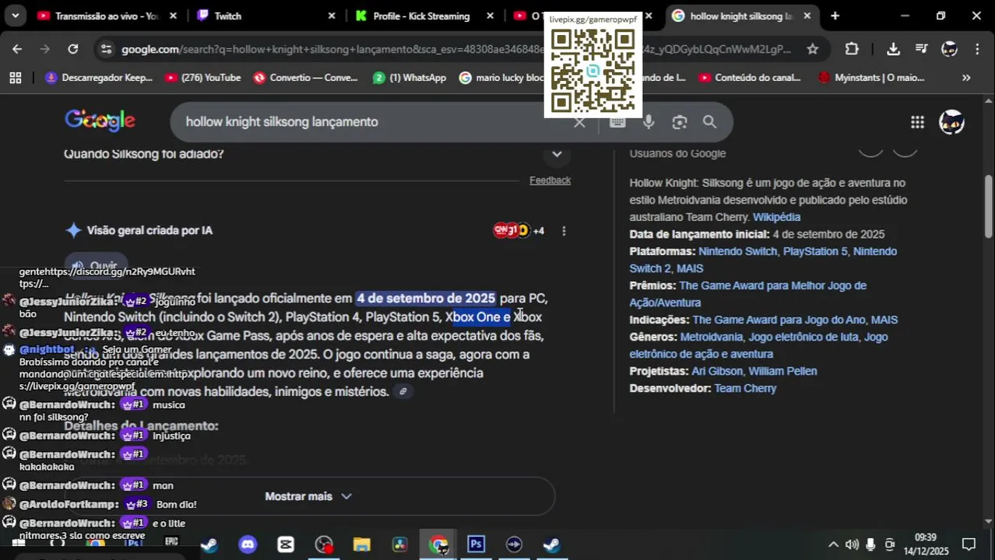
Task: Open File Explorer from the taskbar
Action: pyautogui.click(x=362, y=544)
